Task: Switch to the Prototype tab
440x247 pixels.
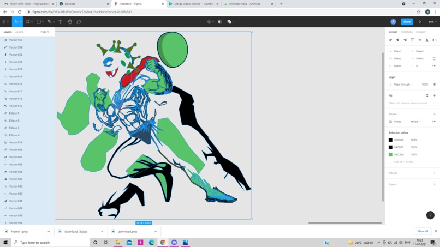Action: (x=407, y=32)
